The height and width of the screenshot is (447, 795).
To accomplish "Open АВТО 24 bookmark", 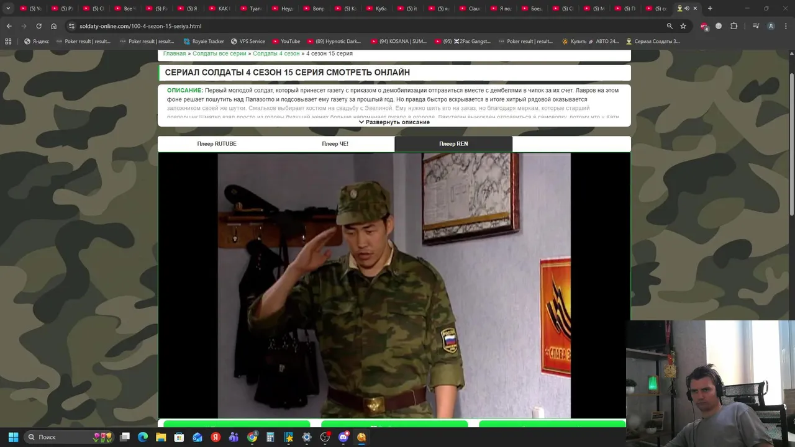I will (x=590, y=42).
